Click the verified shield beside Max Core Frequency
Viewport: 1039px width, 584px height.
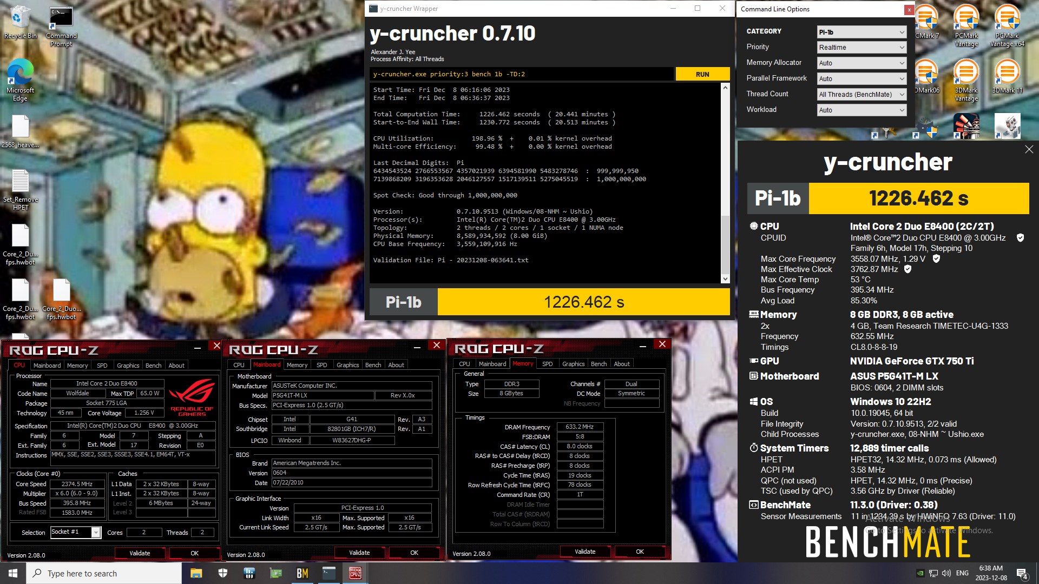click(936, 259)
